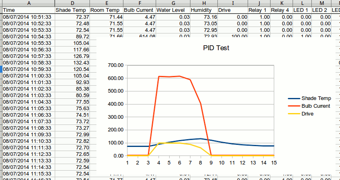
Task: Click the Bulb Current header cell
Action: 139,10
